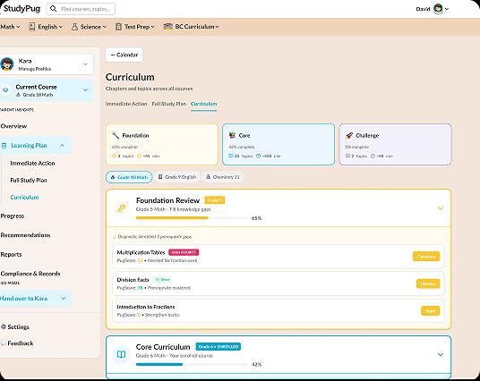Viewport: 480px width, 381px height.
Task: Switch to the Full Study Plan tab
Action: (x=169, y=104)
